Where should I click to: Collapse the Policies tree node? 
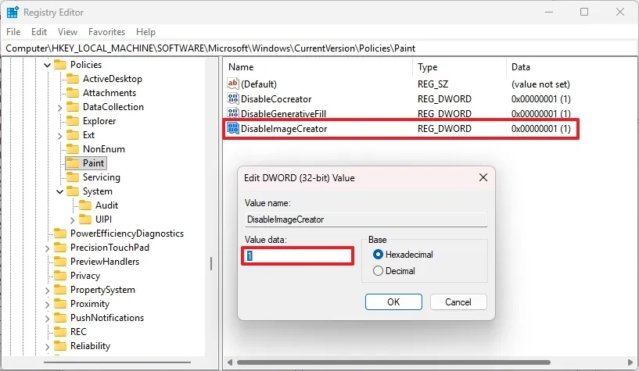pos(47,65)
